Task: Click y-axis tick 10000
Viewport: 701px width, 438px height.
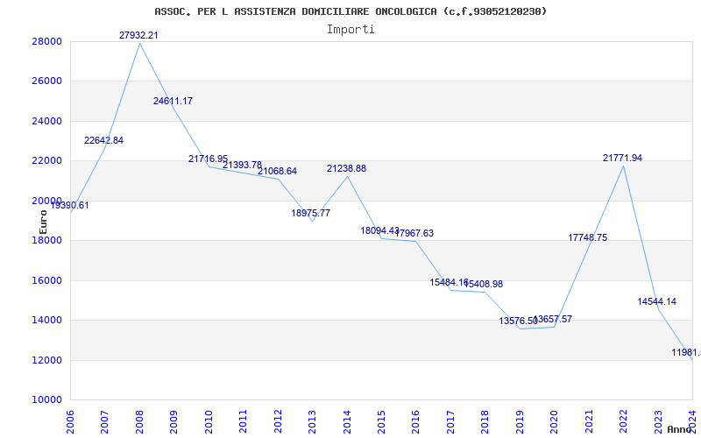Action: point(46,400)
